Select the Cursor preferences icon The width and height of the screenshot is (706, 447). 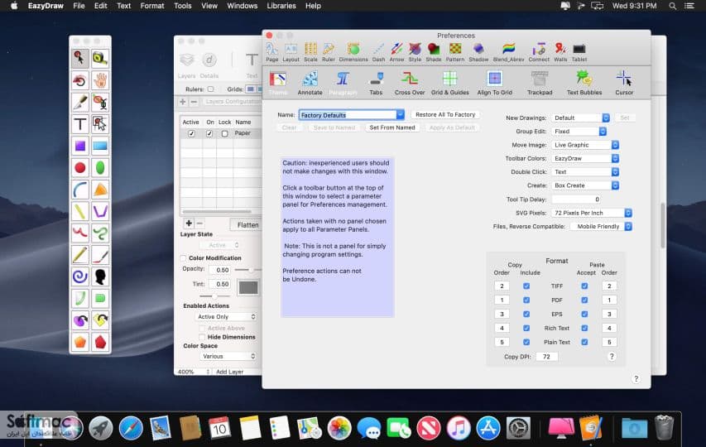pyautogui.click(x=624, y=84)
